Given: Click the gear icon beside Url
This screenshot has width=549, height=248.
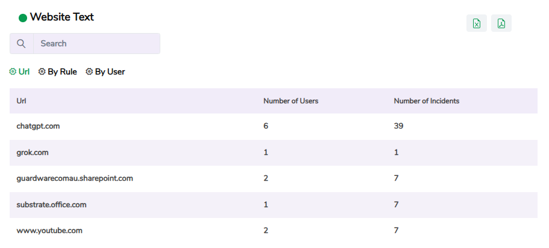Looking at the screenshot, I should pos(13,71).
